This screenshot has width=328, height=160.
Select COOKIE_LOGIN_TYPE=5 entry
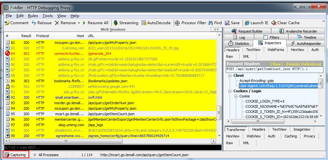pyautogui.click(x=265, y=101)
